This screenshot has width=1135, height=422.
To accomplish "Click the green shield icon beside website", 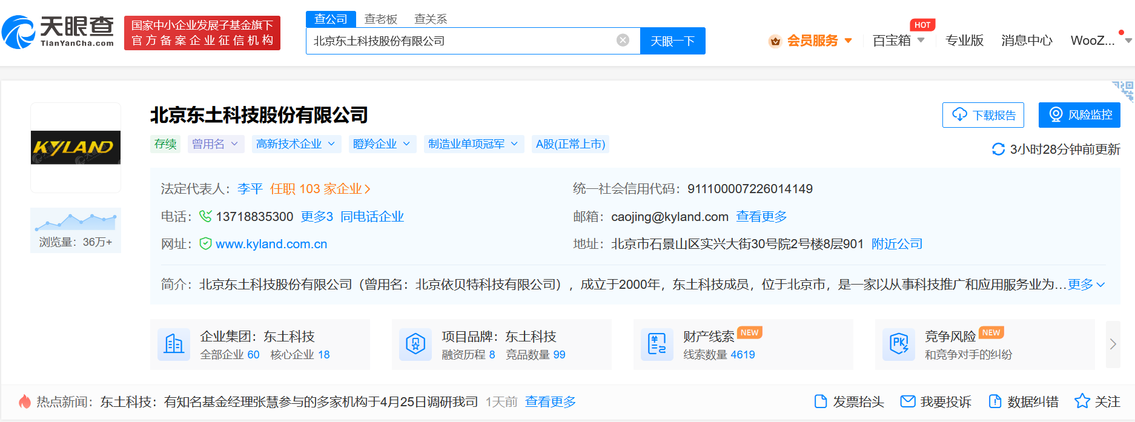I will [x=205, y=243].
